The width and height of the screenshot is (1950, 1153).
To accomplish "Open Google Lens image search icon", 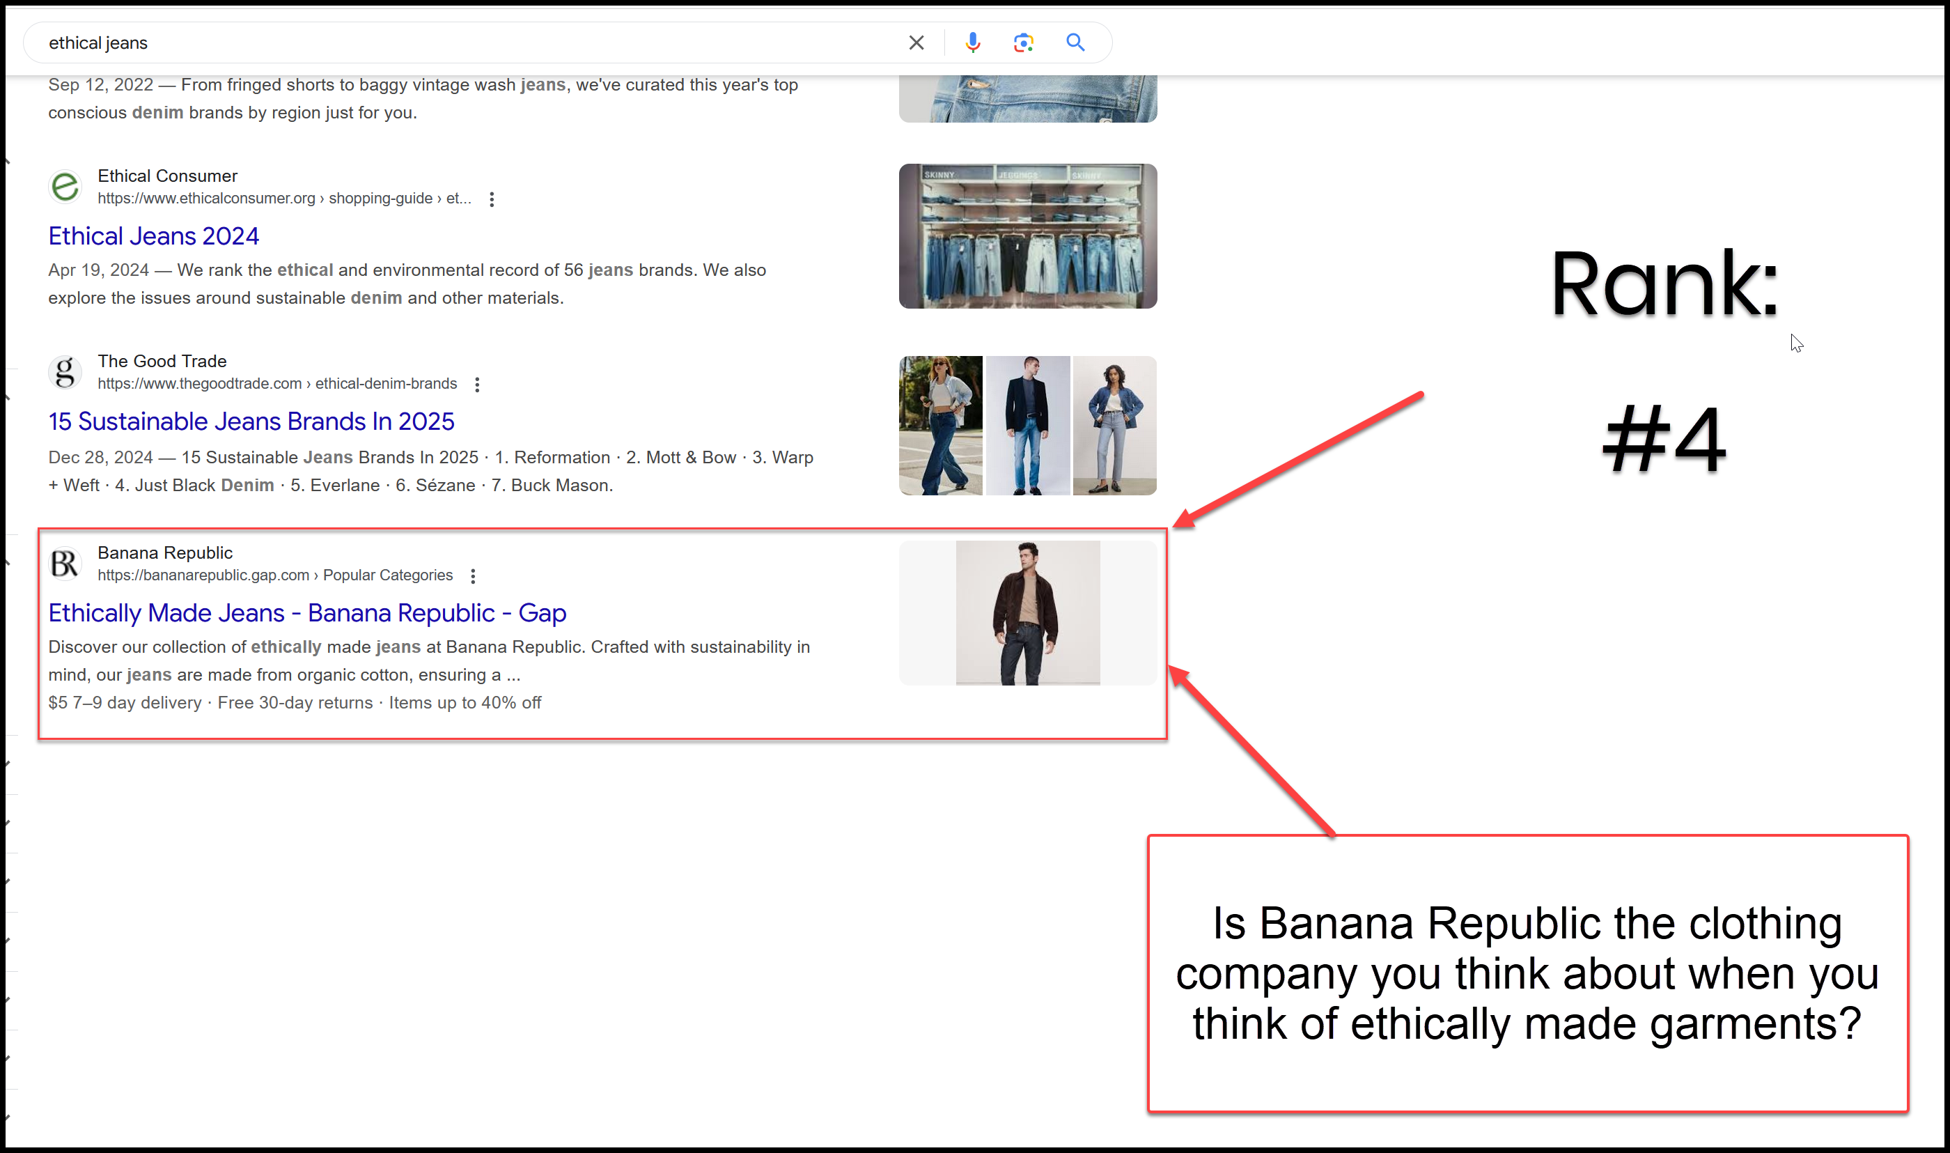I will pos(1024,42).
